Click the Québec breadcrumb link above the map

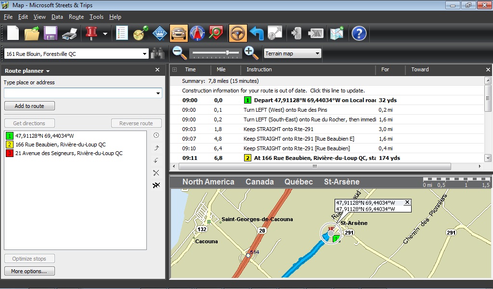[x=298, y=182]
